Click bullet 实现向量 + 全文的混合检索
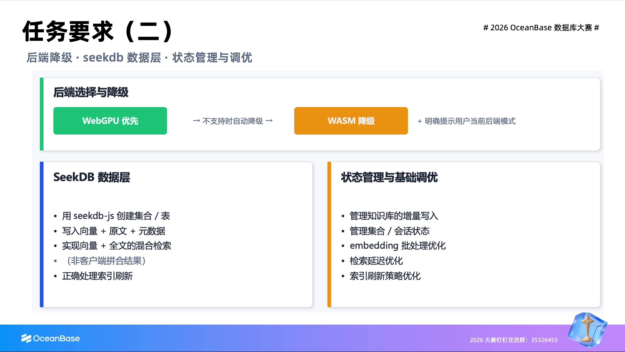 tap(117, 246)
